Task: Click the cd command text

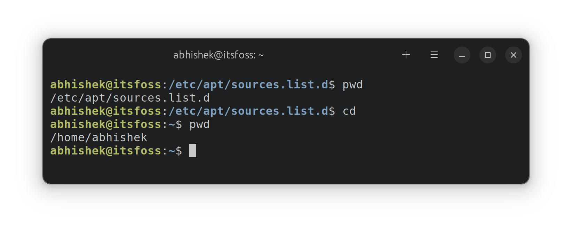Action: [x=349, y=111]
